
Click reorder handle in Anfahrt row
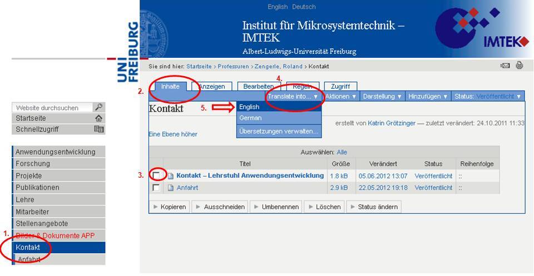[460, 188]
